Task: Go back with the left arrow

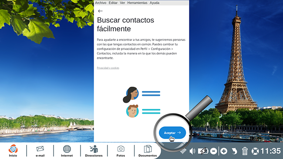Action: pos(100,11)
